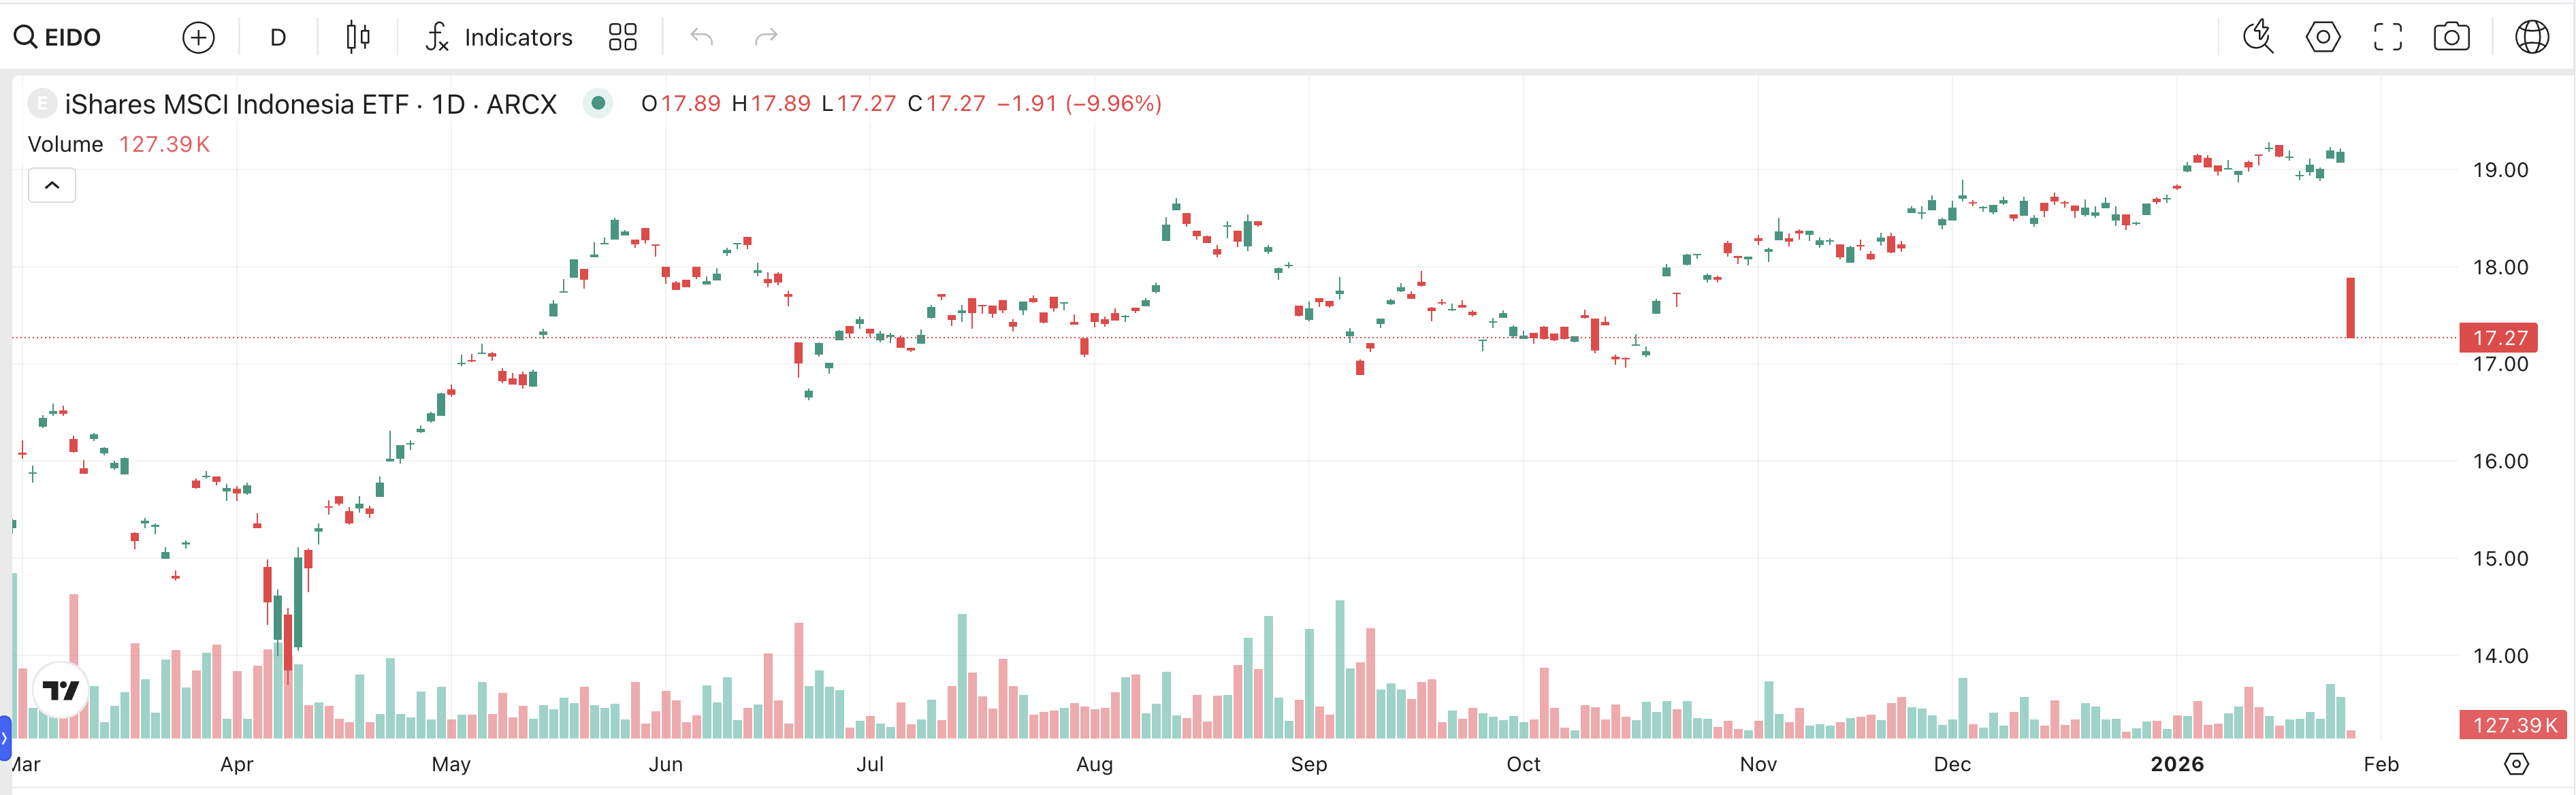Open the globe language menu
Image resolution: width=2576 pixels, height=795 pixels.
[2531, 37]
